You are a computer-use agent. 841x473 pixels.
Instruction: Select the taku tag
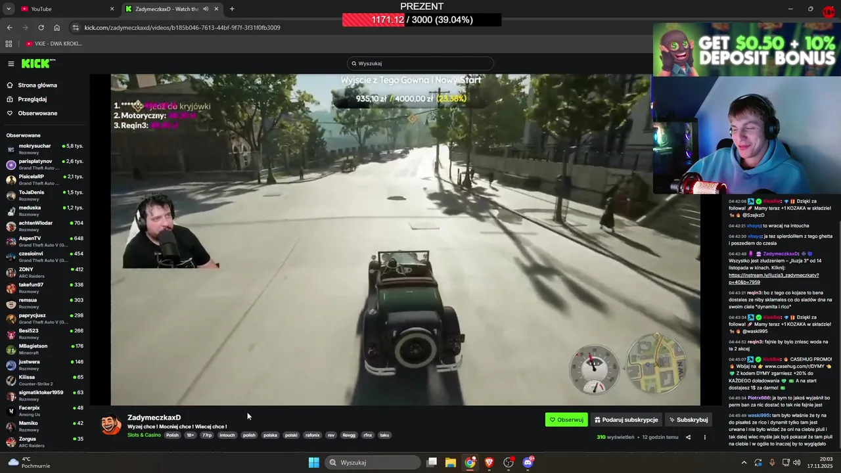pos(384,436)
